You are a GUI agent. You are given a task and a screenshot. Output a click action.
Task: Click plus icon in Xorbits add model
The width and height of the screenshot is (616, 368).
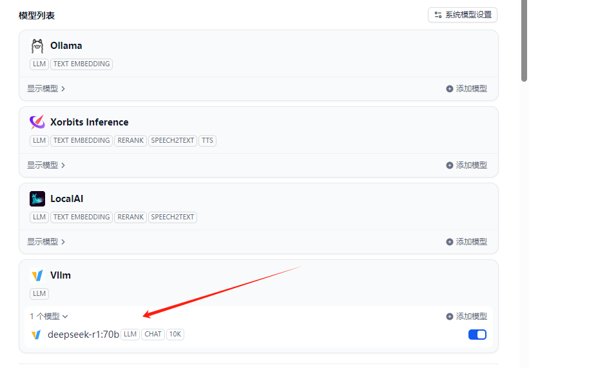pyautogui.click(x=449, y=165)
